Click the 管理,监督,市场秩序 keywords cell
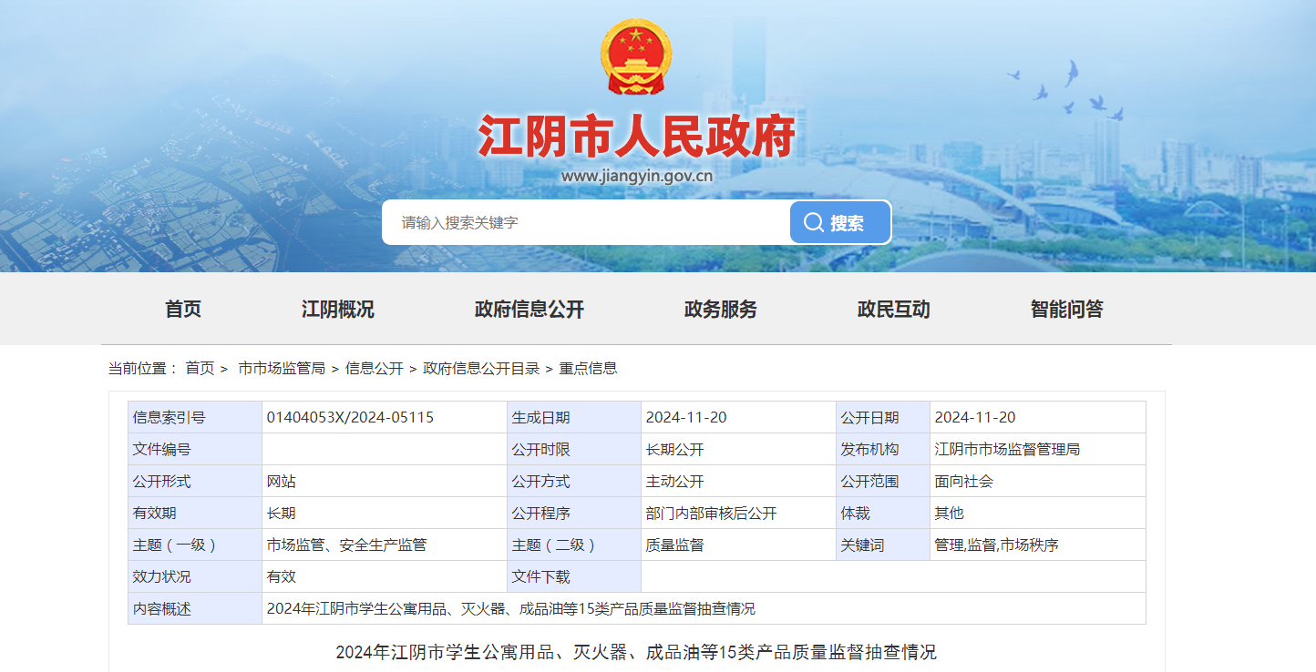This screenshot has height=672, width=1316. [x=1038, y=545]
